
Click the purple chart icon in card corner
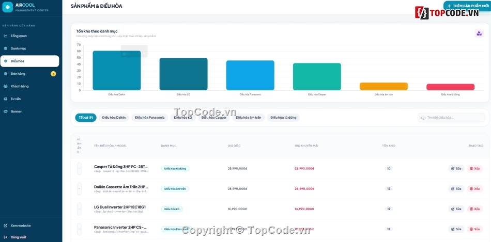tap(479, 33)
